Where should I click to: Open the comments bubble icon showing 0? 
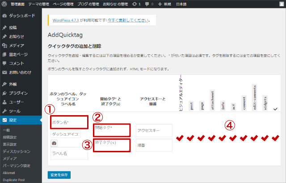[149, 4]
